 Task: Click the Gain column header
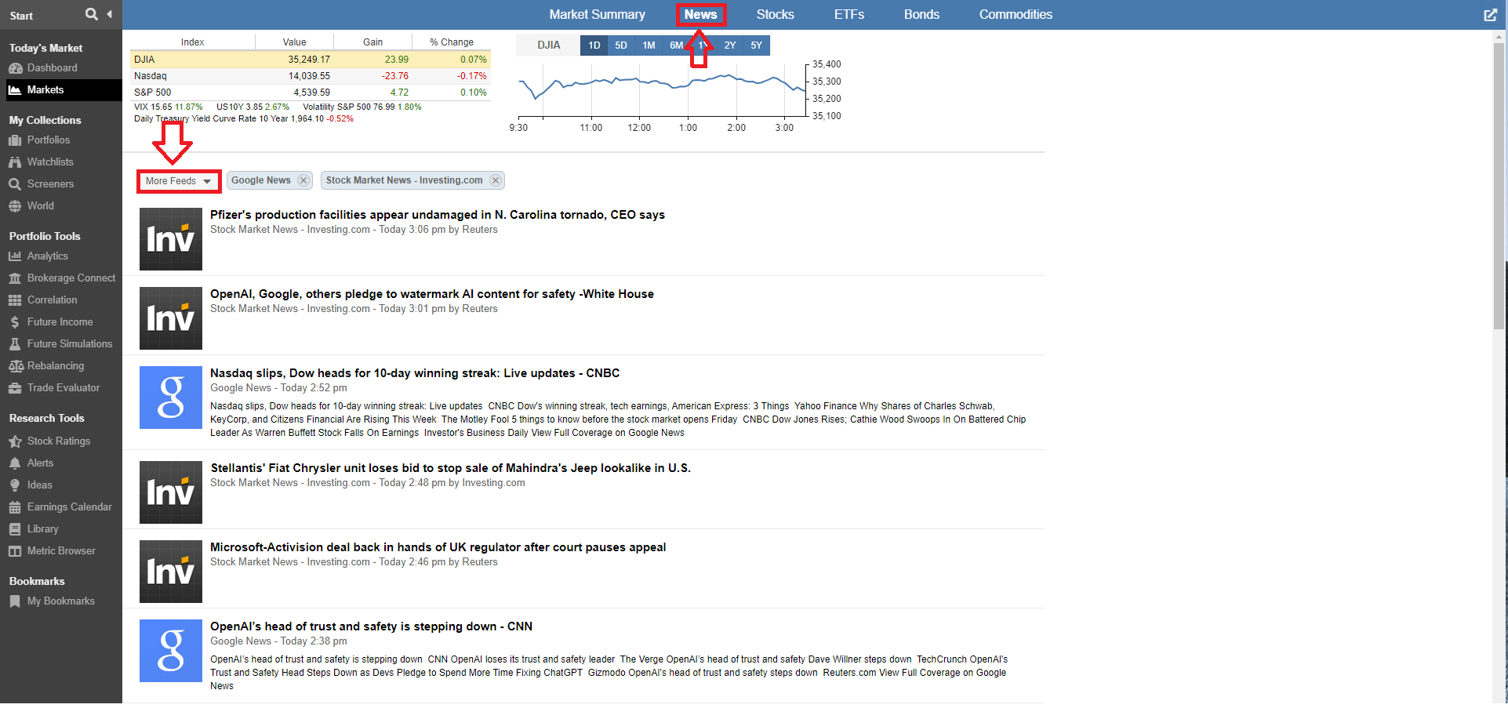(x=373, y=42)
